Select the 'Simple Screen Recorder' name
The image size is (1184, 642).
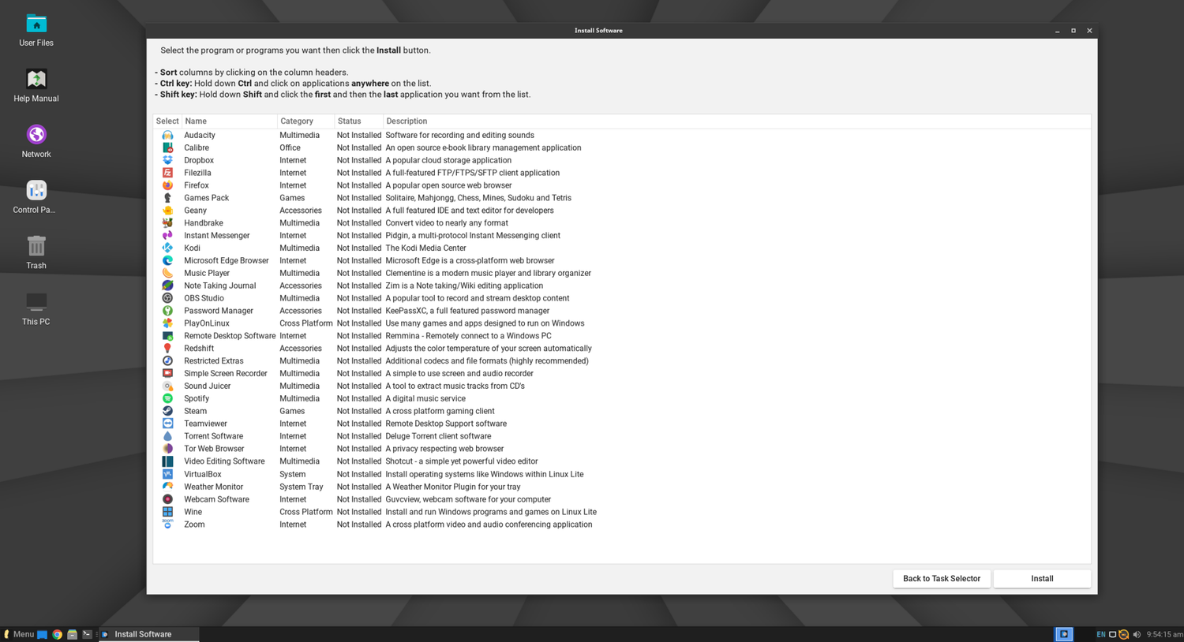click(x=226, y=374)
